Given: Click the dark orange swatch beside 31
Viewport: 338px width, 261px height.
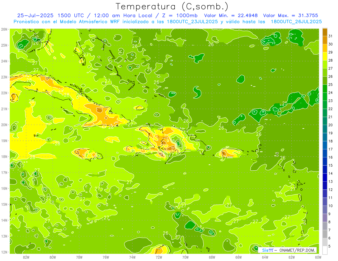Looking at the screenshot, I should (325, 32).
